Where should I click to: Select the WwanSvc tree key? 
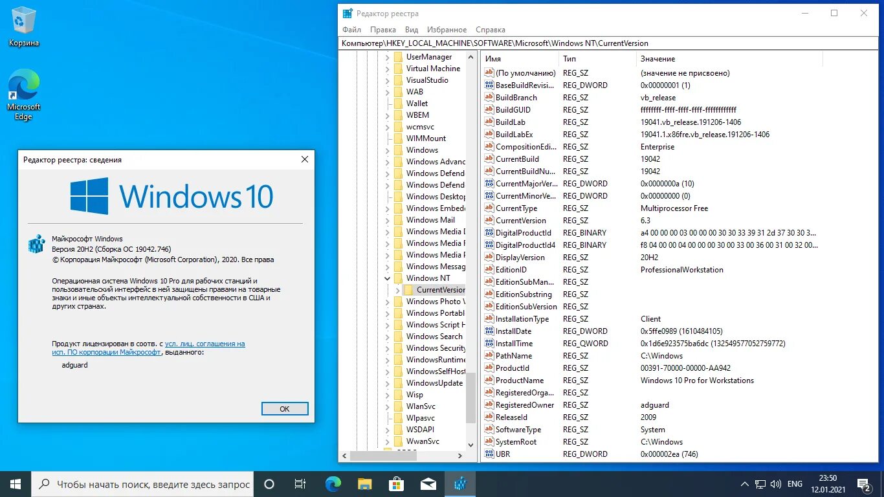tap(423, 441)
